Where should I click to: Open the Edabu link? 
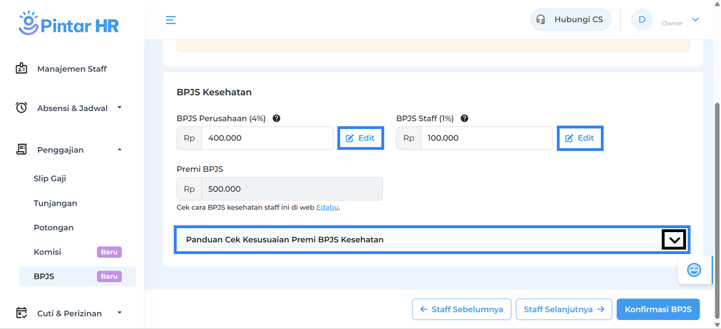point(327,207)
